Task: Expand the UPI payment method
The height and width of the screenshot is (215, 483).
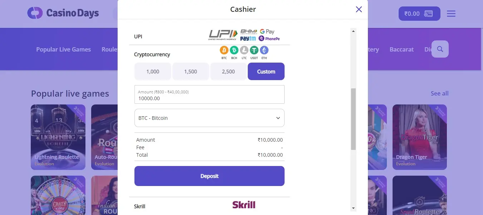Action: pyautogui.click(x=210, y=36)
